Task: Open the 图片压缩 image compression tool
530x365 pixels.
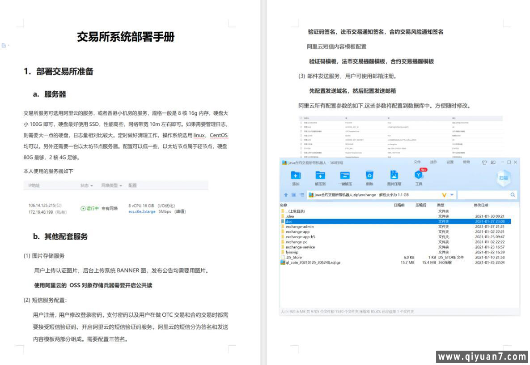Action: tap(394, 175)
